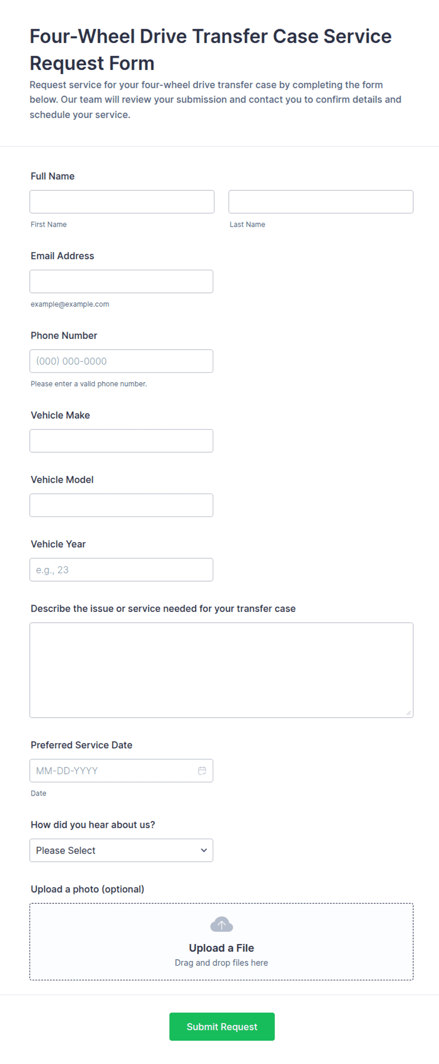Click the dropdown chevron arrow beside Please Select
The width and height of the screenshot is (439, 1064).
tap(204, 850)
